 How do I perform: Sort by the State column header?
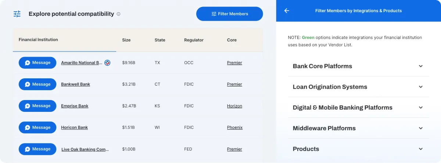(x=160, y=40)
